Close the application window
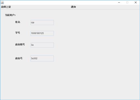The width and height of the screenshot is (140, 100). pyautogui.click(x=136, y=2)
